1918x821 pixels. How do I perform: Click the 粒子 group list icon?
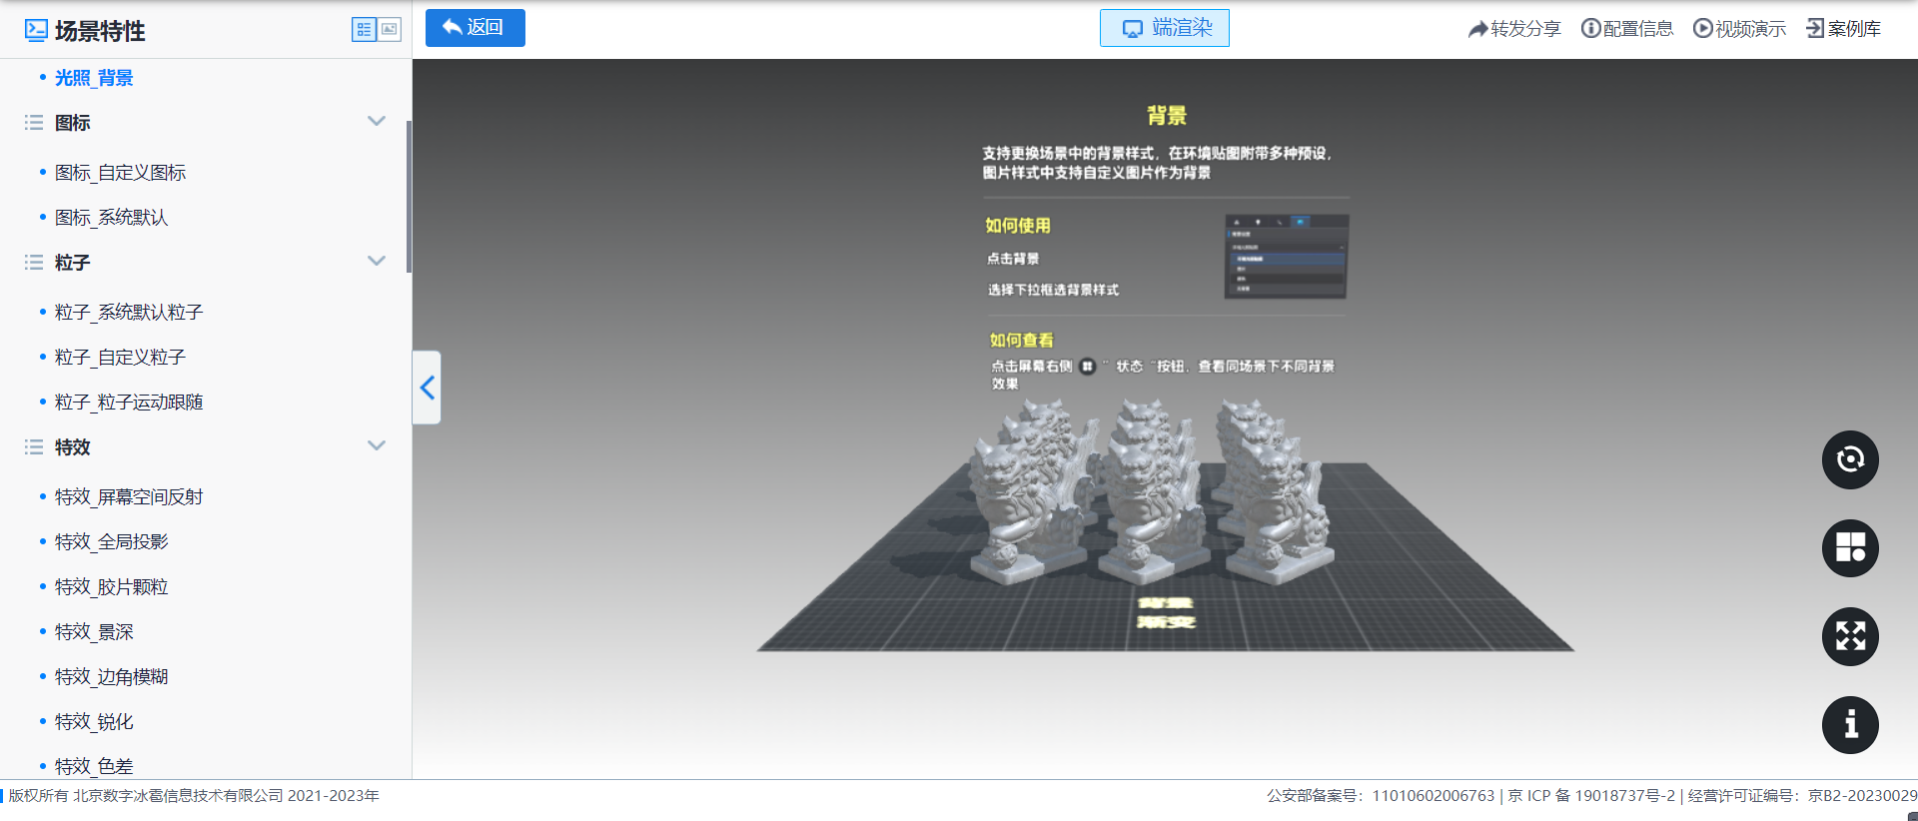[34, 263]
